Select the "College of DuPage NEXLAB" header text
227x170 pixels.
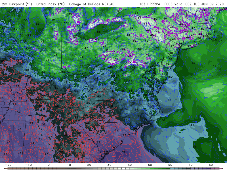pyautogui.click(x=92, y=4)
